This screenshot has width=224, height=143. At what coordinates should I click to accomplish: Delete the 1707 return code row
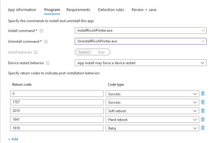pyautogui.click(x=203, y=102)
